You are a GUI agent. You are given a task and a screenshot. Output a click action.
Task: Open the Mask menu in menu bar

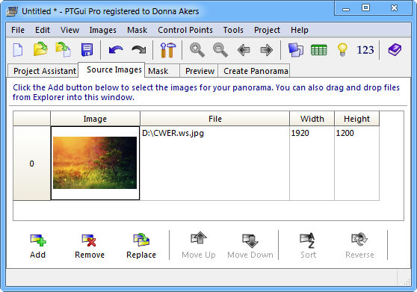tap(137, 30)
